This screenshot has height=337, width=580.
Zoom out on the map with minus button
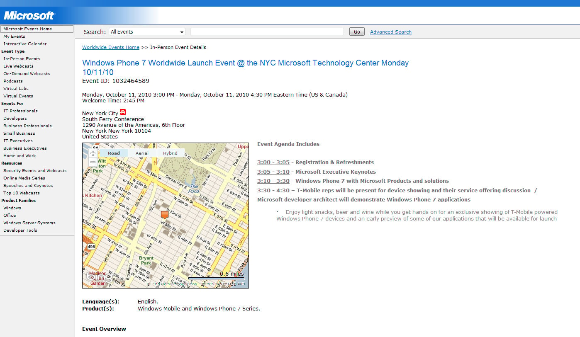(93, 162)
